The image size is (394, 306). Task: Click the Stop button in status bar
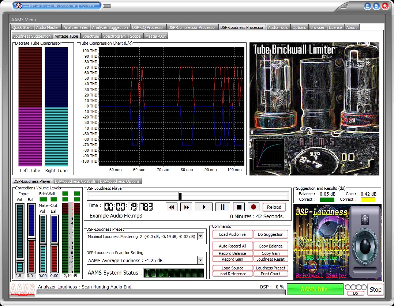click(x=375, y=290)
